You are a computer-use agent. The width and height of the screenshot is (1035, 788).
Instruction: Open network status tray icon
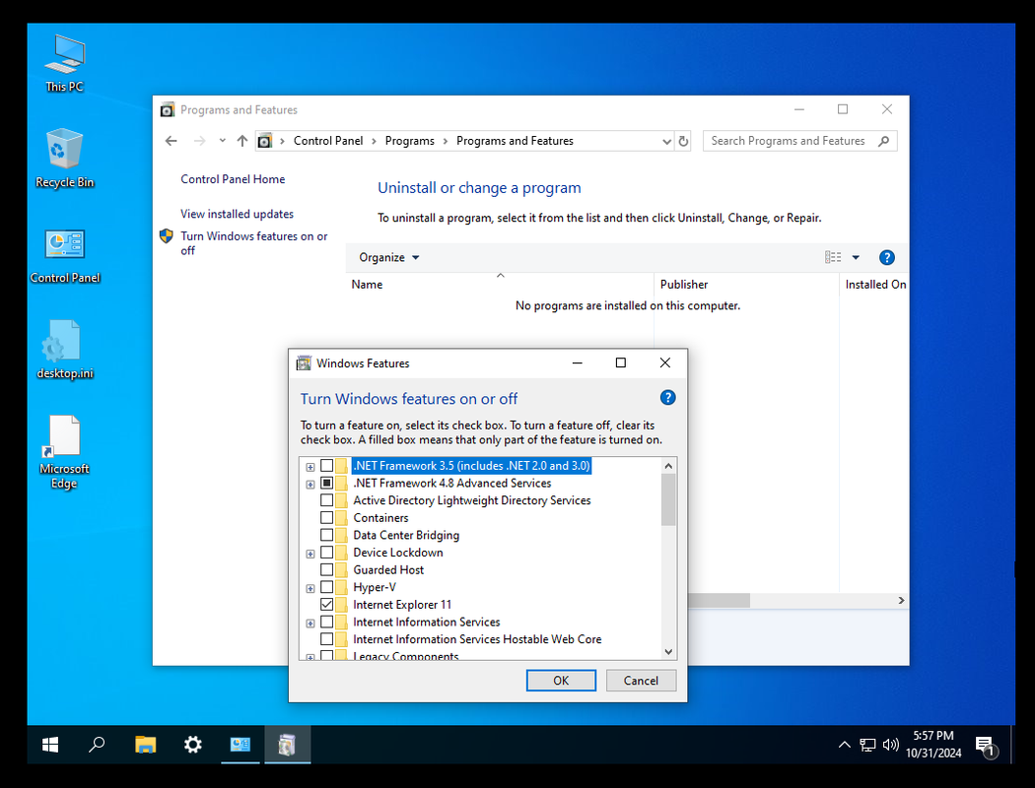click(x=867, y=745)
